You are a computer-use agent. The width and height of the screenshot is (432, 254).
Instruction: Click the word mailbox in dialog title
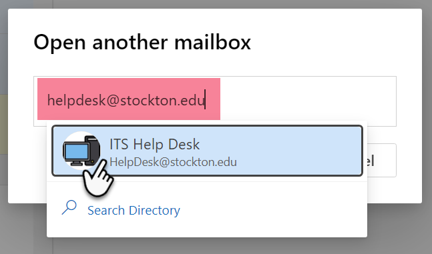pos(212,42)
